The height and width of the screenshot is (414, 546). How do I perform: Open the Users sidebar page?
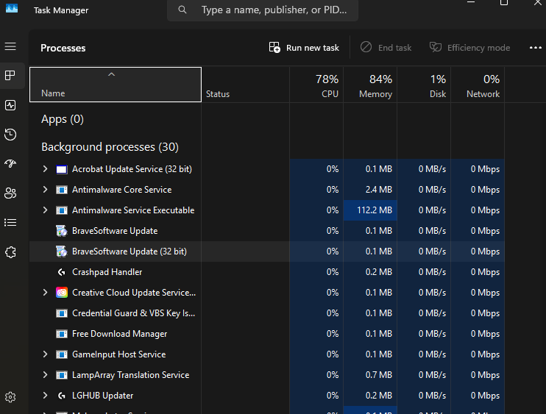10,193
